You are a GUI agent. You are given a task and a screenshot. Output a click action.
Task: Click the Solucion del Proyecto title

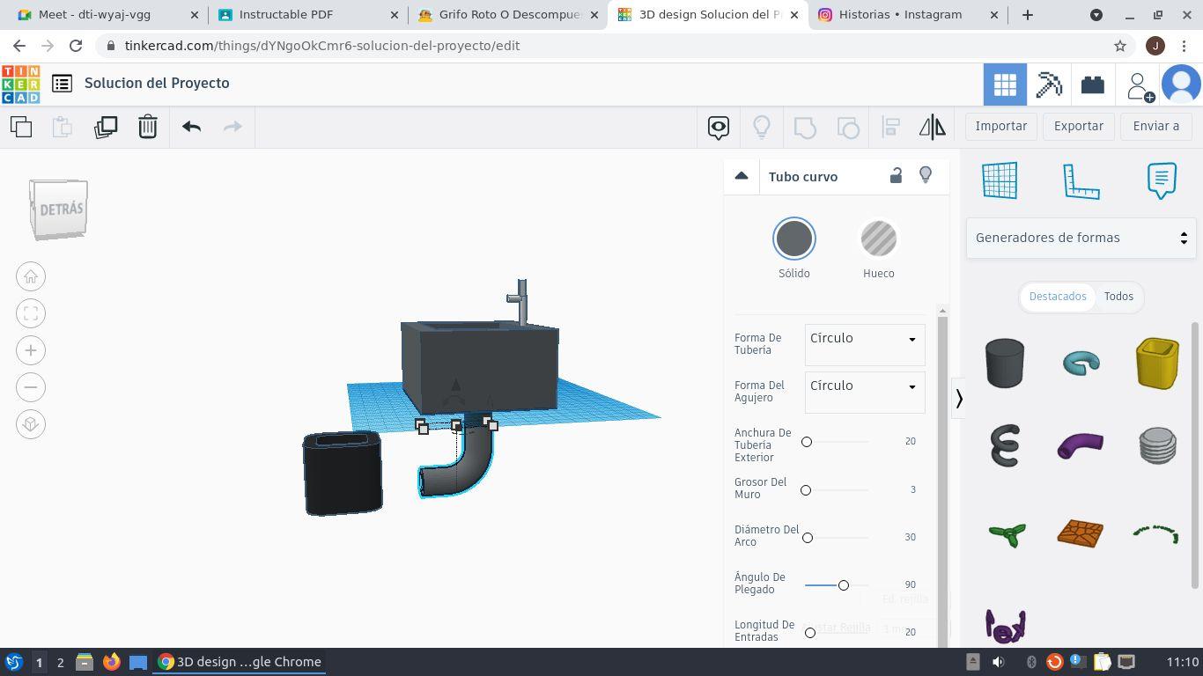[x=157, y=83]
